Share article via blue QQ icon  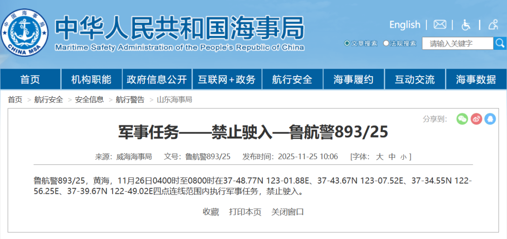490,119
